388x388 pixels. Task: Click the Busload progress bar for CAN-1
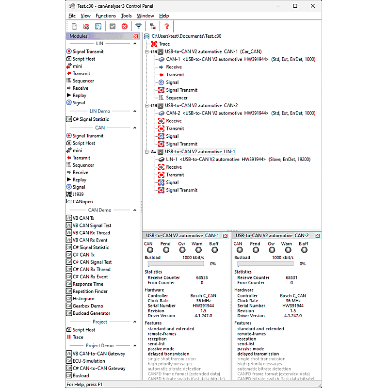(176, 264)
